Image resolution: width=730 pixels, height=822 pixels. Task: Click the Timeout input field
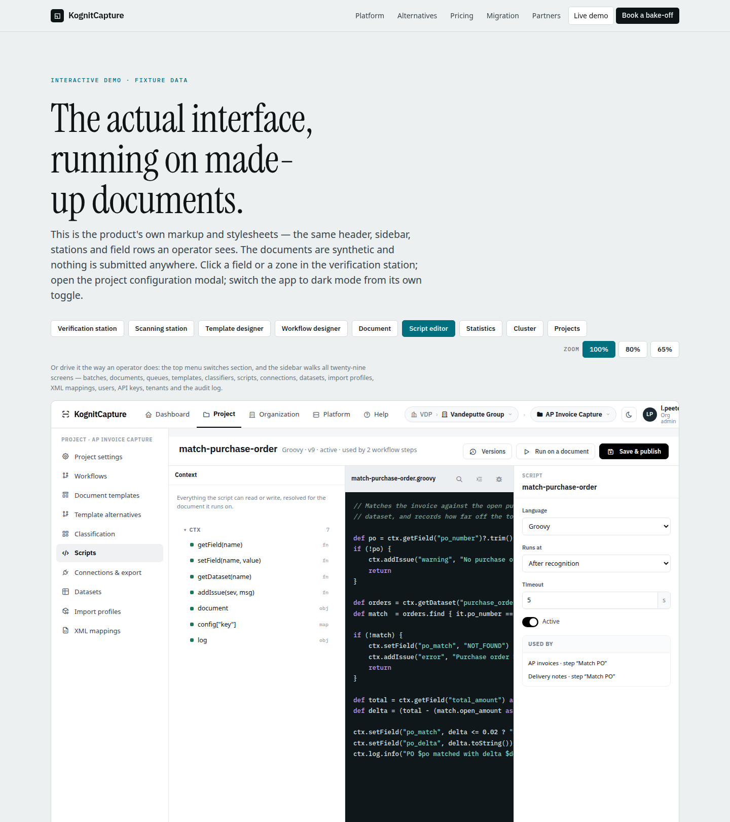tap(590, 600)
